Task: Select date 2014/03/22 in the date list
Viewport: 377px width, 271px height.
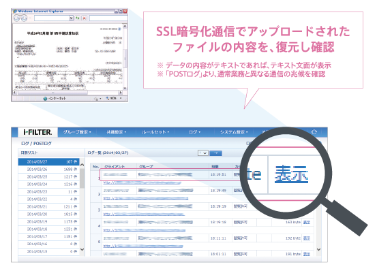Action: click(x=49, y=199)
